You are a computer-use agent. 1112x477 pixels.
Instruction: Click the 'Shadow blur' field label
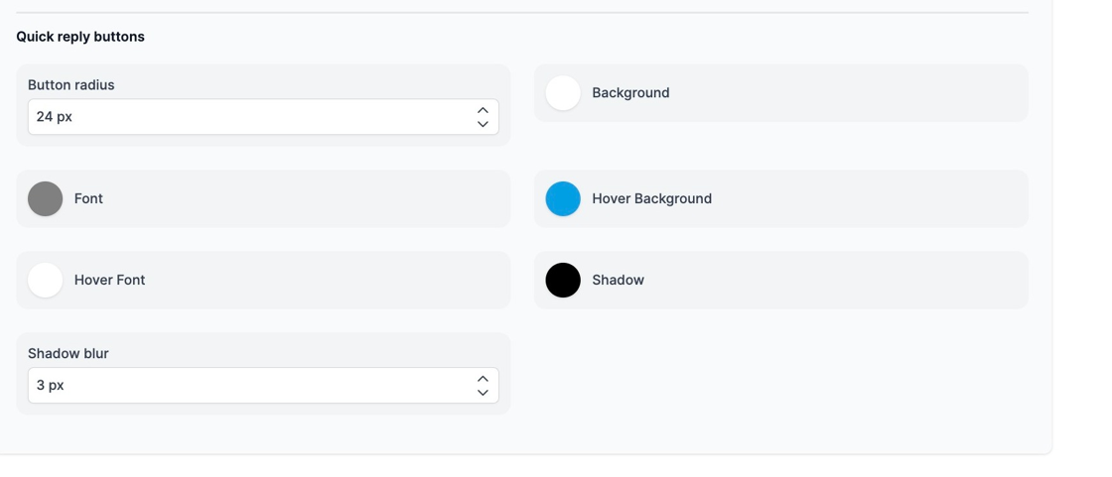point(69,354)
